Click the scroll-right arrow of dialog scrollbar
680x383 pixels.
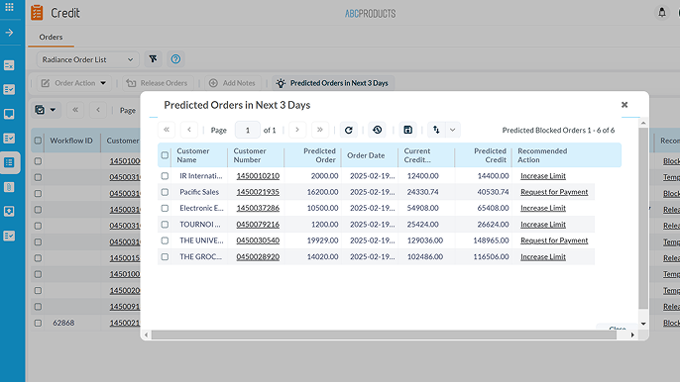632,335
